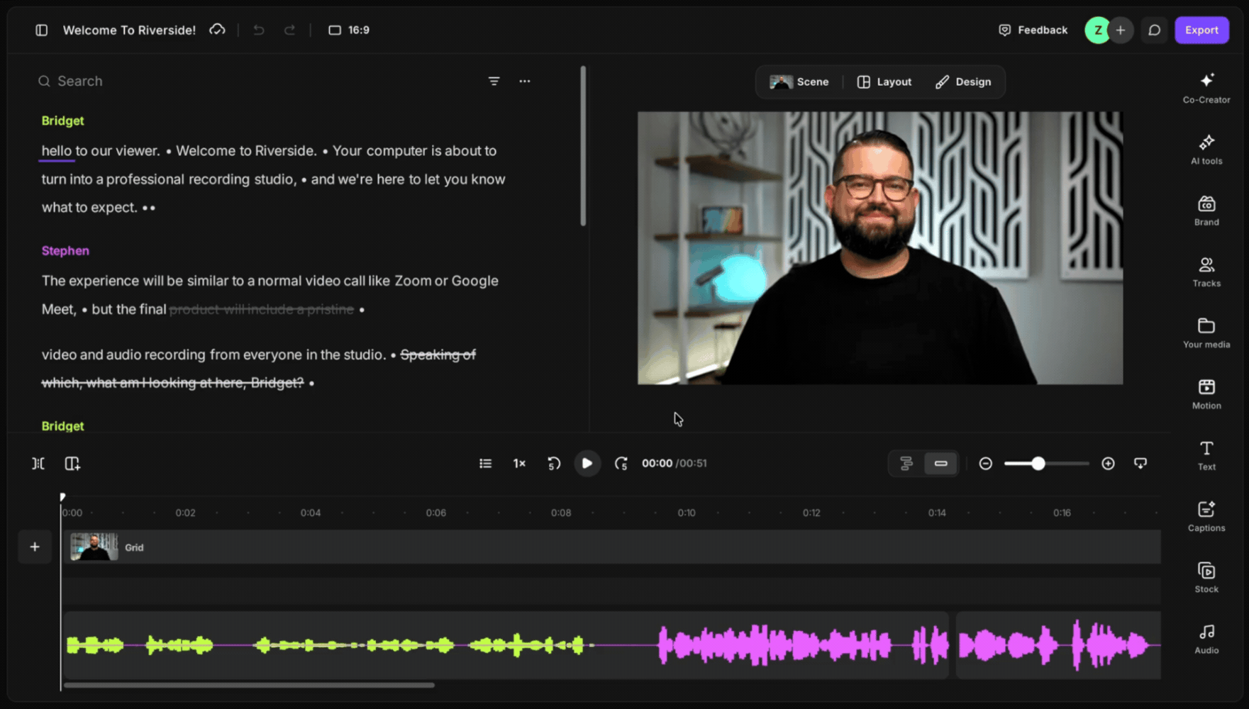This screenshot has width=1249, height=709.
Task: Zoom in the timeline
Action: [x=1108, y=464]
